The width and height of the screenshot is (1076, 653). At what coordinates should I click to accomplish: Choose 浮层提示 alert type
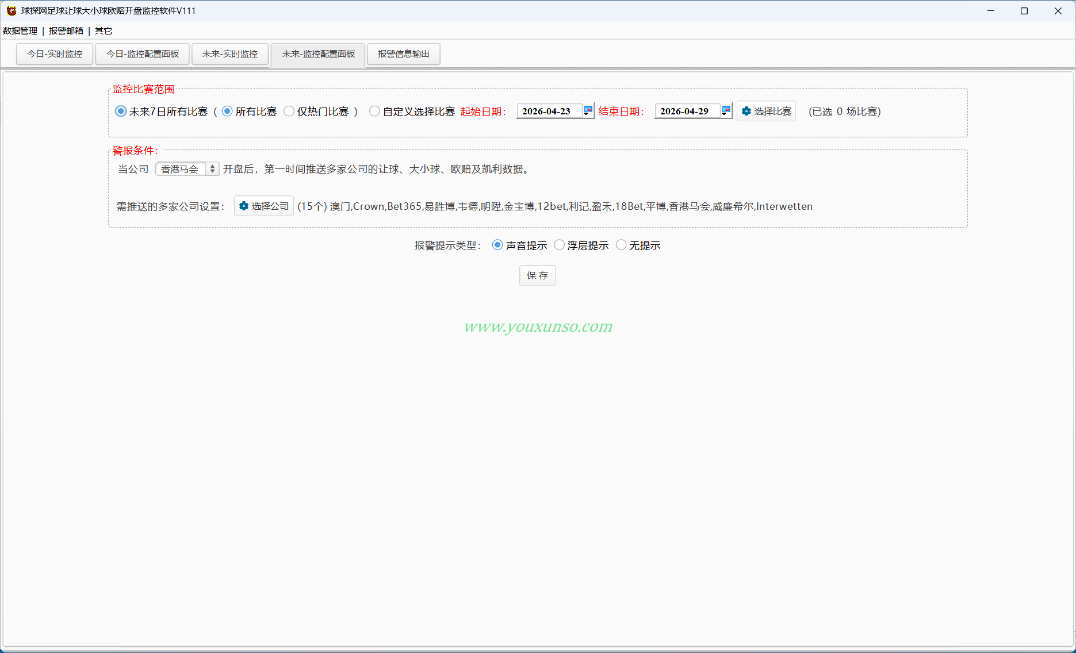click(559, 245)
